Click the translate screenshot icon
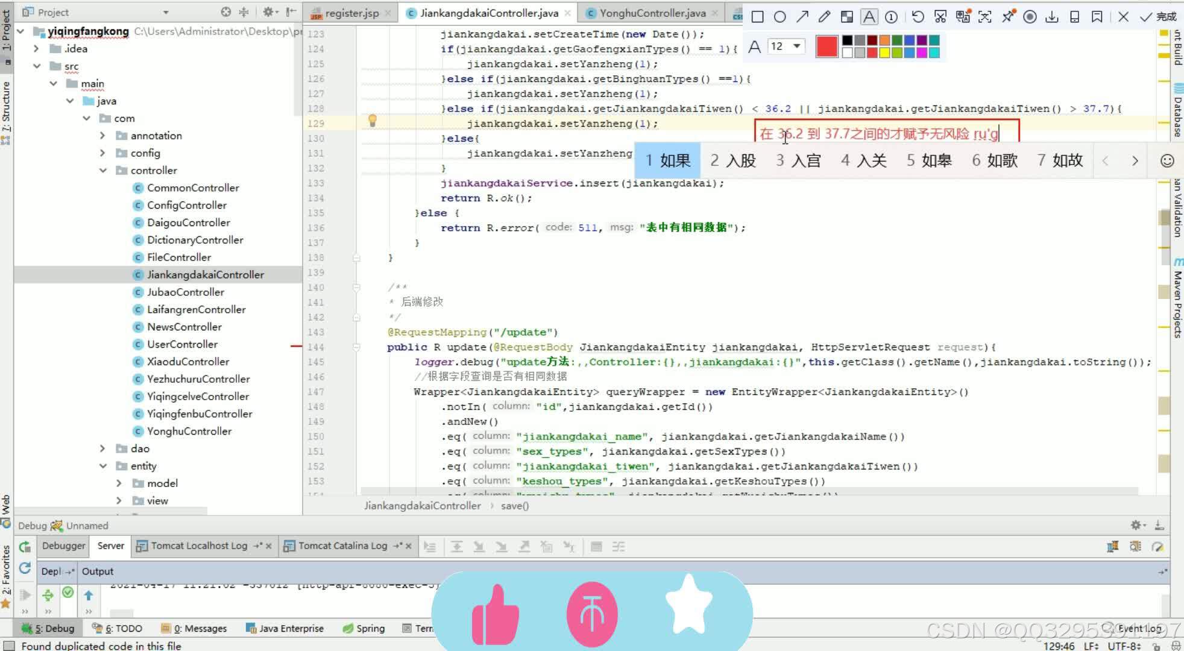 [x=963, y=17]
